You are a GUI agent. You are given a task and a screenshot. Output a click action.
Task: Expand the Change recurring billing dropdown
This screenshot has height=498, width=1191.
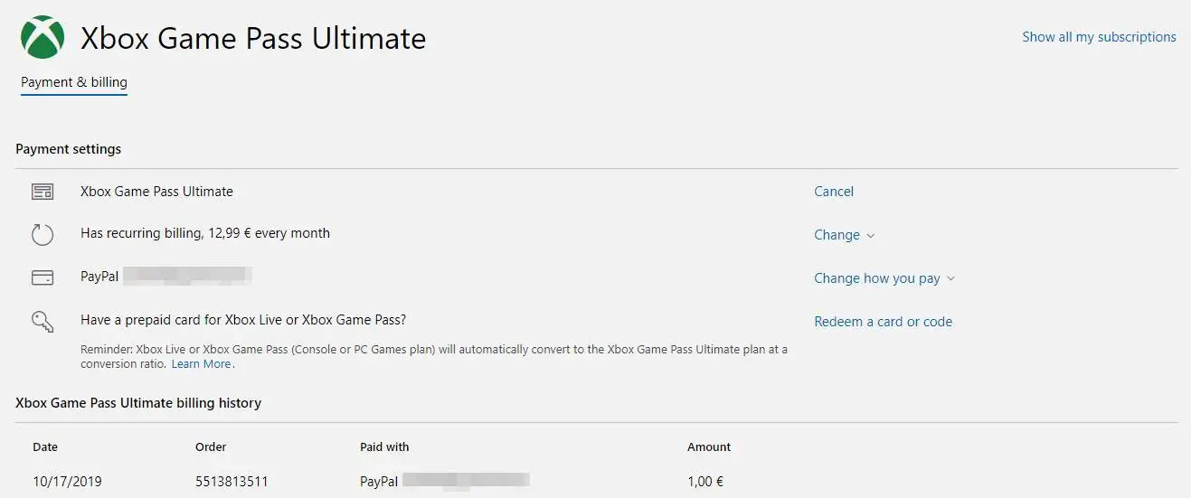[837, 235]
